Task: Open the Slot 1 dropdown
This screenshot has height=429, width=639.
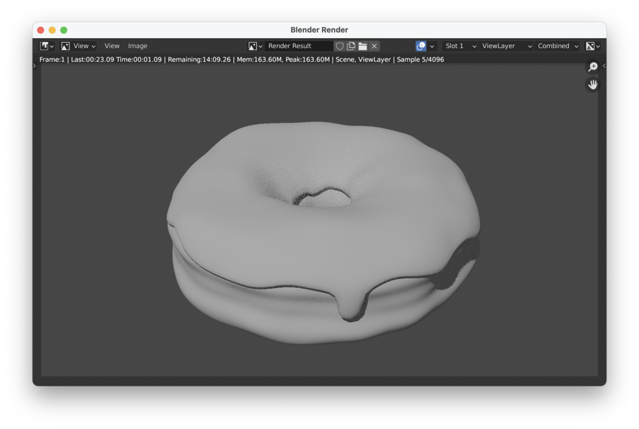Action: click(458, 46)
